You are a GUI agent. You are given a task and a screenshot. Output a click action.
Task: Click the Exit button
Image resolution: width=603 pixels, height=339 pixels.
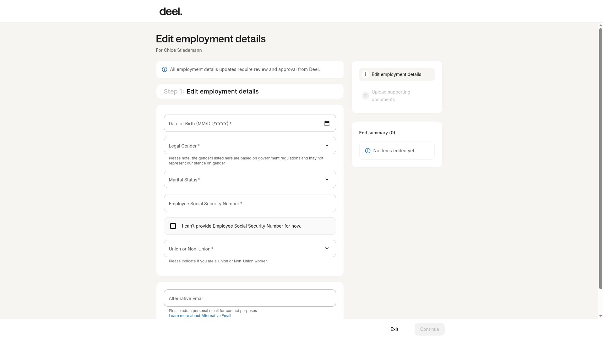point(394,329)
